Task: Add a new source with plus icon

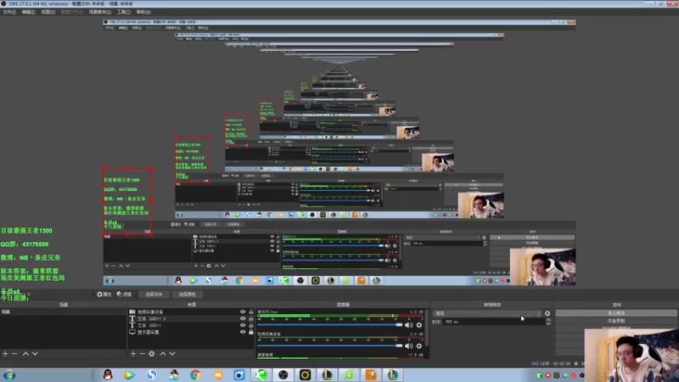Action: 133,354
